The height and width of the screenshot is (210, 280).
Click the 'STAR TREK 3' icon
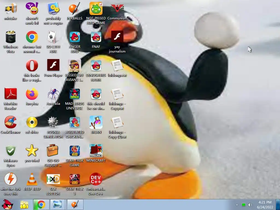coord(74,179)
